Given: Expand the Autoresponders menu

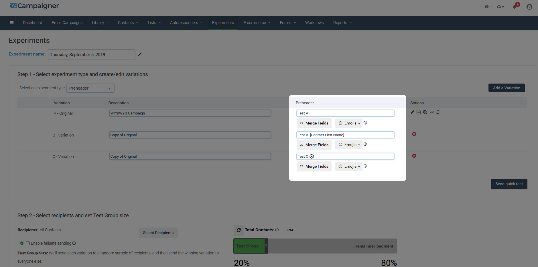Looking at the screenshot, I should pyautogui.click(x=186, y=23).
